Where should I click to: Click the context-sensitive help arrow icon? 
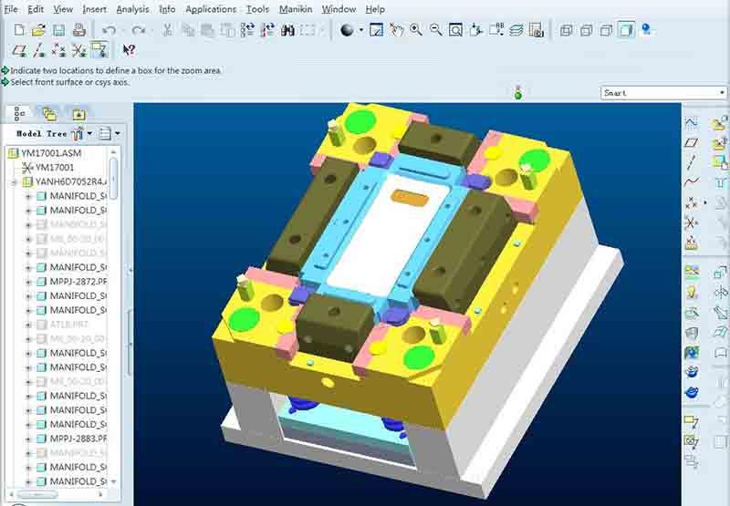(x=129, y=50)
